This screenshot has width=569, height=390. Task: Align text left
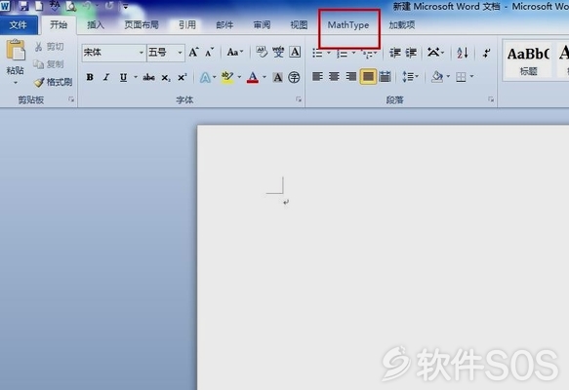pos(317,76)
